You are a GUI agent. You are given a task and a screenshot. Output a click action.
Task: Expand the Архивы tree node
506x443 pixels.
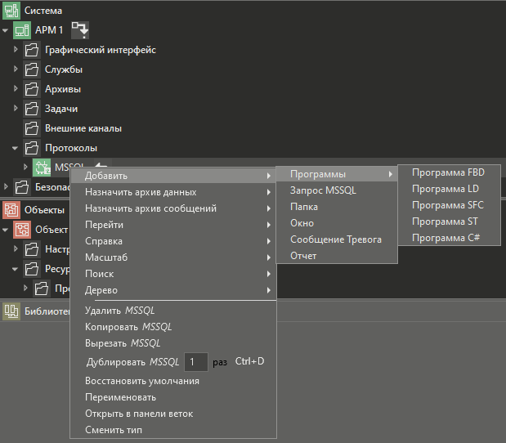coord(16,88)
